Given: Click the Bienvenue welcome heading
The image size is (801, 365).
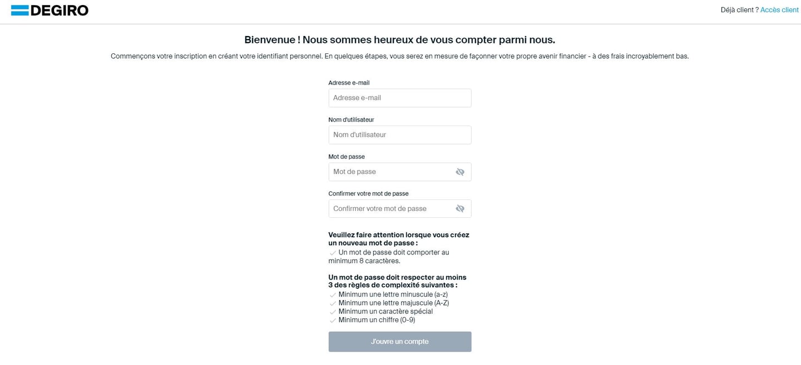Looking at the screenshot, I should point(399,40).
